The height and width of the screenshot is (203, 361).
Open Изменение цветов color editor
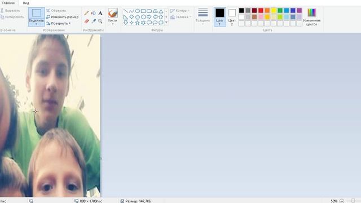coord(312,17)
